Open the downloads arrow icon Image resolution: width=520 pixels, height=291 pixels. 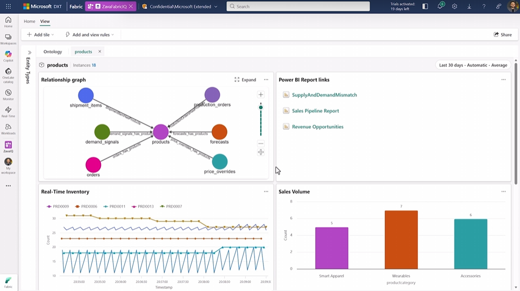[469, 6]
